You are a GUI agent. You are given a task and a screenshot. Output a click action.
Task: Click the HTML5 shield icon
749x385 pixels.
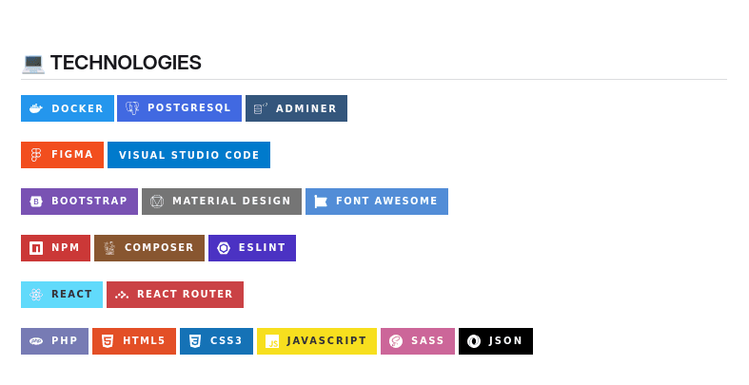(x=108, y=341)
